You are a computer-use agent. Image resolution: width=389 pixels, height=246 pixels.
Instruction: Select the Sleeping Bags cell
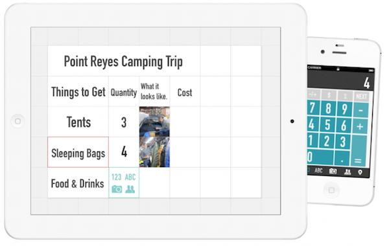click(x=78, y=152)
